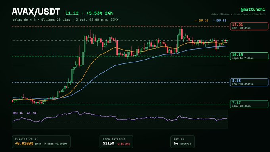Click the RSI 4H card

click(x=183, y=142)
